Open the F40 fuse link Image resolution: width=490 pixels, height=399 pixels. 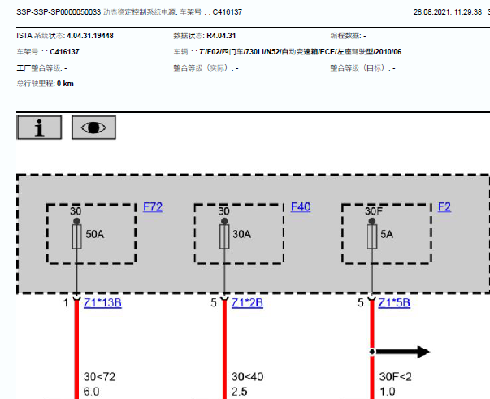point(301,207)
